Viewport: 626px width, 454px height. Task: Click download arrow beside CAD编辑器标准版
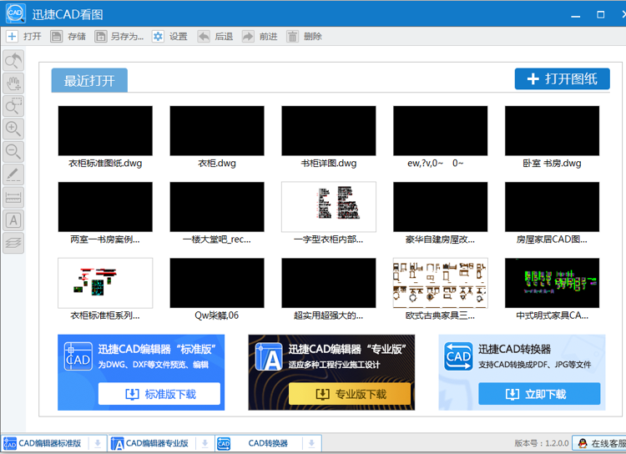click(98, 443)
